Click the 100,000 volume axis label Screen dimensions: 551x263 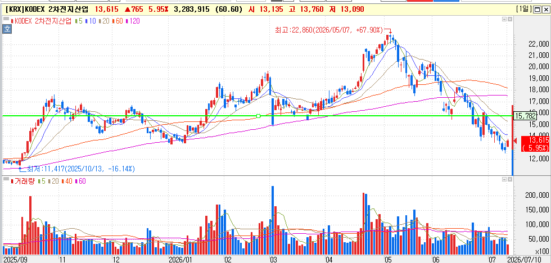tap(536, 225)
